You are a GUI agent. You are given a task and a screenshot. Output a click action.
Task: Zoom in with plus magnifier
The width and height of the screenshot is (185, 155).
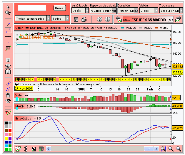coord(179,149)
